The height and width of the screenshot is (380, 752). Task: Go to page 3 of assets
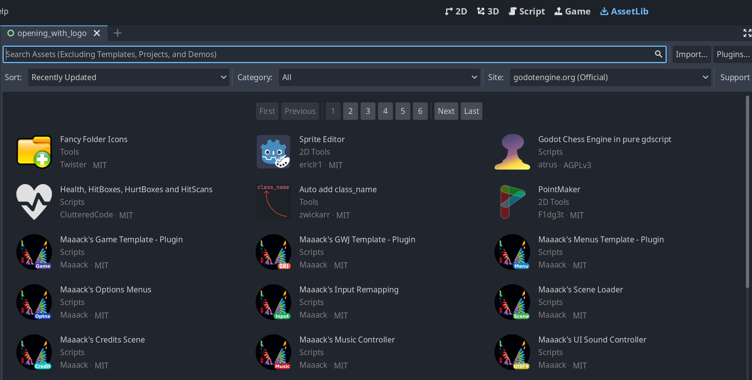point(368,111)
